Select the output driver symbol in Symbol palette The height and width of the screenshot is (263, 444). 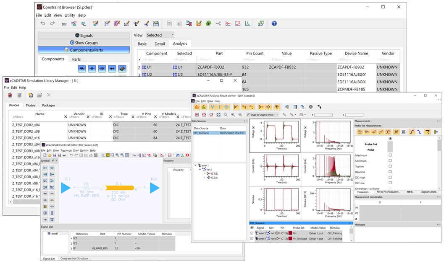coord(45,168)
